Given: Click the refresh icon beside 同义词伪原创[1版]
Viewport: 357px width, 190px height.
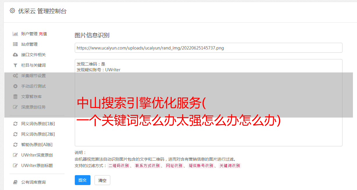Looking at the screenshot, I should [15, 124].
